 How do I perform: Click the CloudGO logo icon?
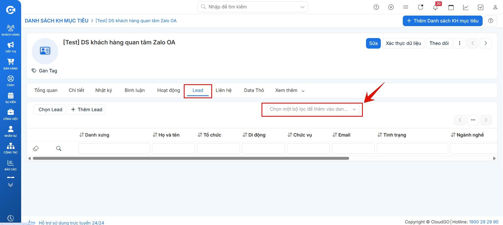pos(11,10)
